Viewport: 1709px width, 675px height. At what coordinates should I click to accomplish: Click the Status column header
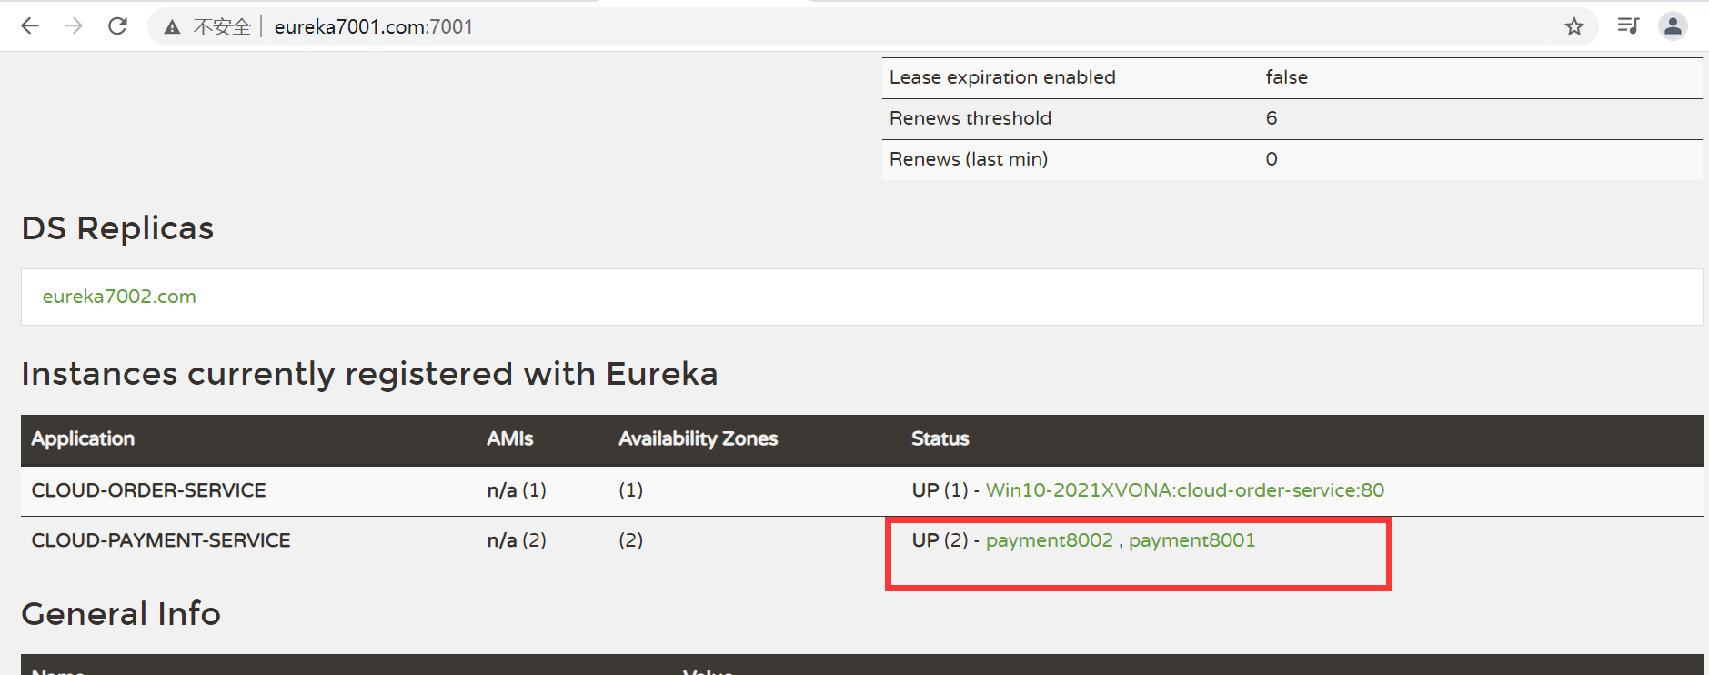point(940,438)
